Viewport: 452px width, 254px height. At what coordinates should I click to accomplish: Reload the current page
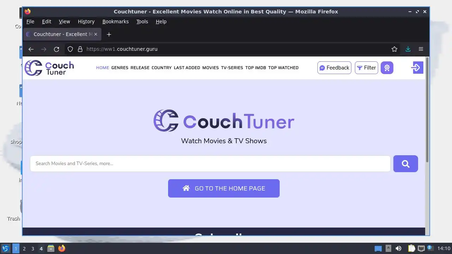tap(56, 49)
